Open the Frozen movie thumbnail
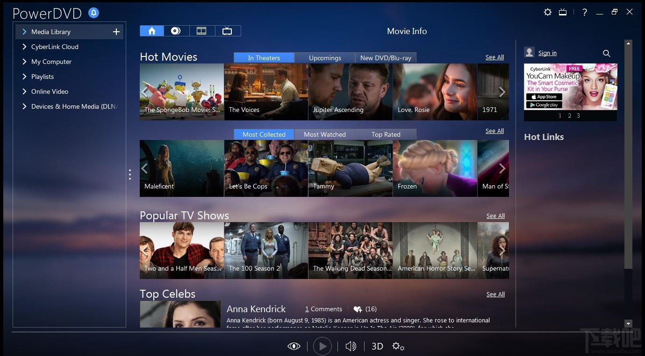 435,168
